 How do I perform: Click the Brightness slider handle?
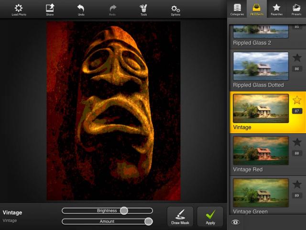(x=124, y=210)
